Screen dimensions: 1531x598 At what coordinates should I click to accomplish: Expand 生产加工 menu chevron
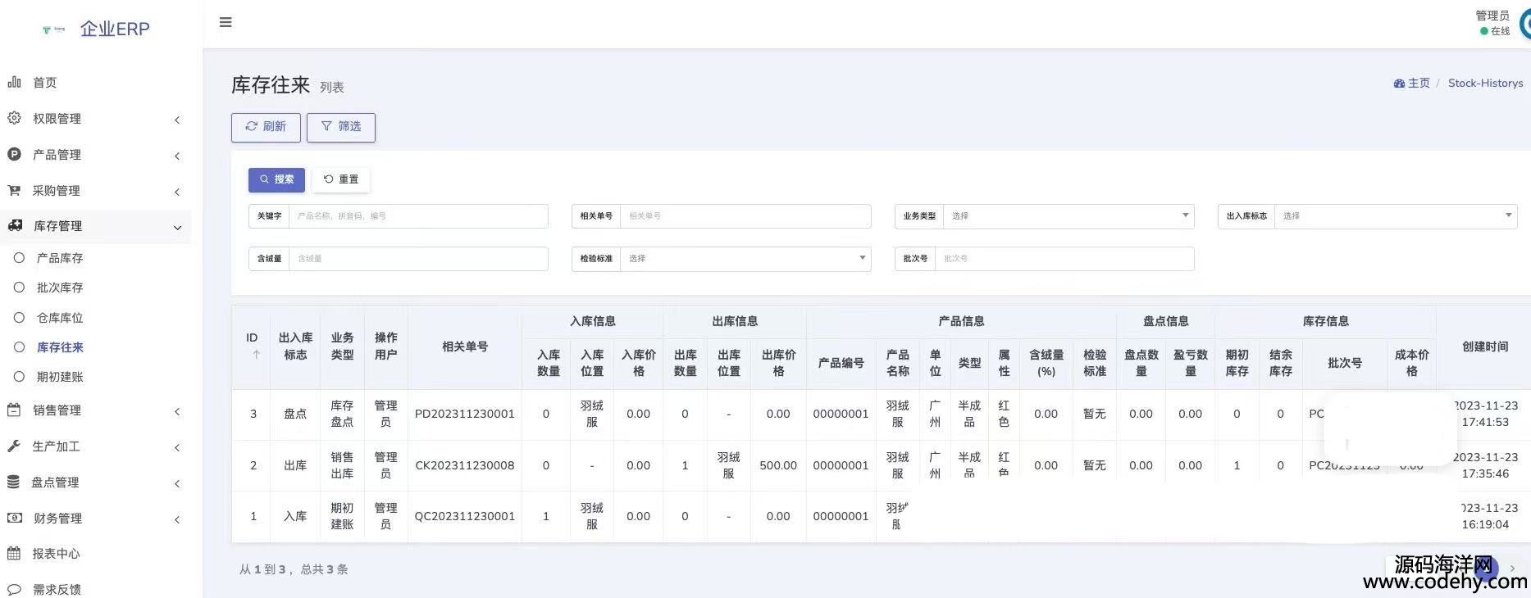click(x=177, y=447)
